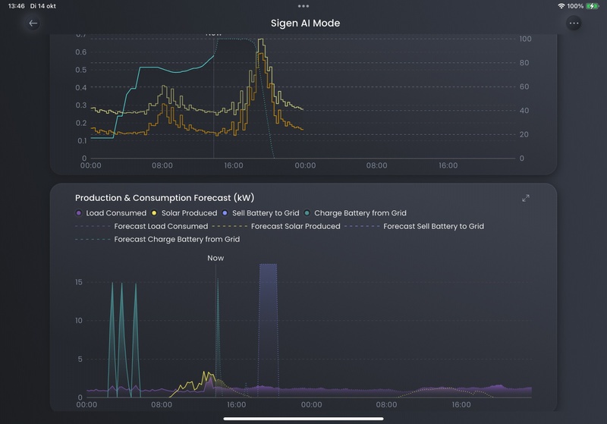Toggle Sell Battery to Grid series
The width and height of the screenshot is (607, 424).
tap(260, 213)
